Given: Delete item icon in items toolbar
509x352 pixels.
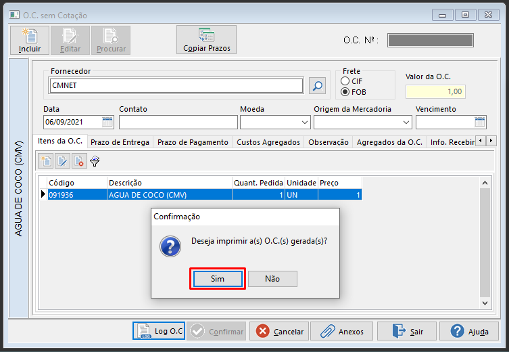Looking at the screenshot, I should tap(79, 161).
